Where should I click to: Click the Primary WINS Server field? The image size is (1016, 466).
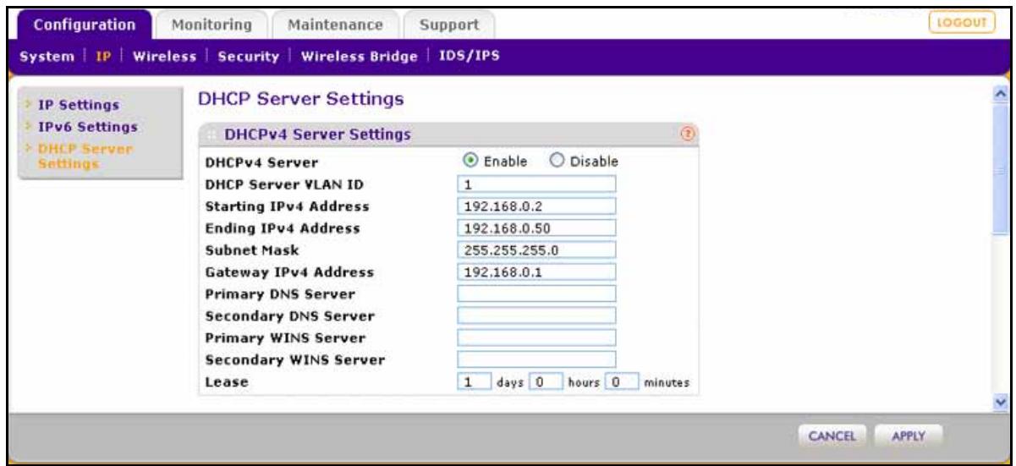tap(536, 337)
